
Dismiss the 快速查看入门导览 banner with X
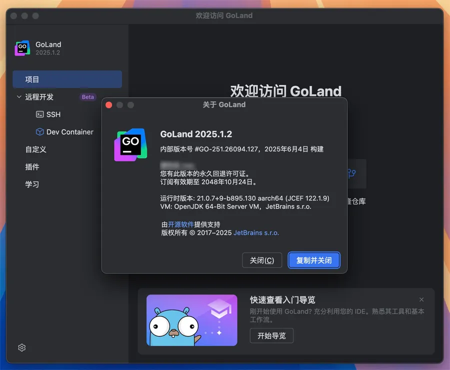pos(421,299)
